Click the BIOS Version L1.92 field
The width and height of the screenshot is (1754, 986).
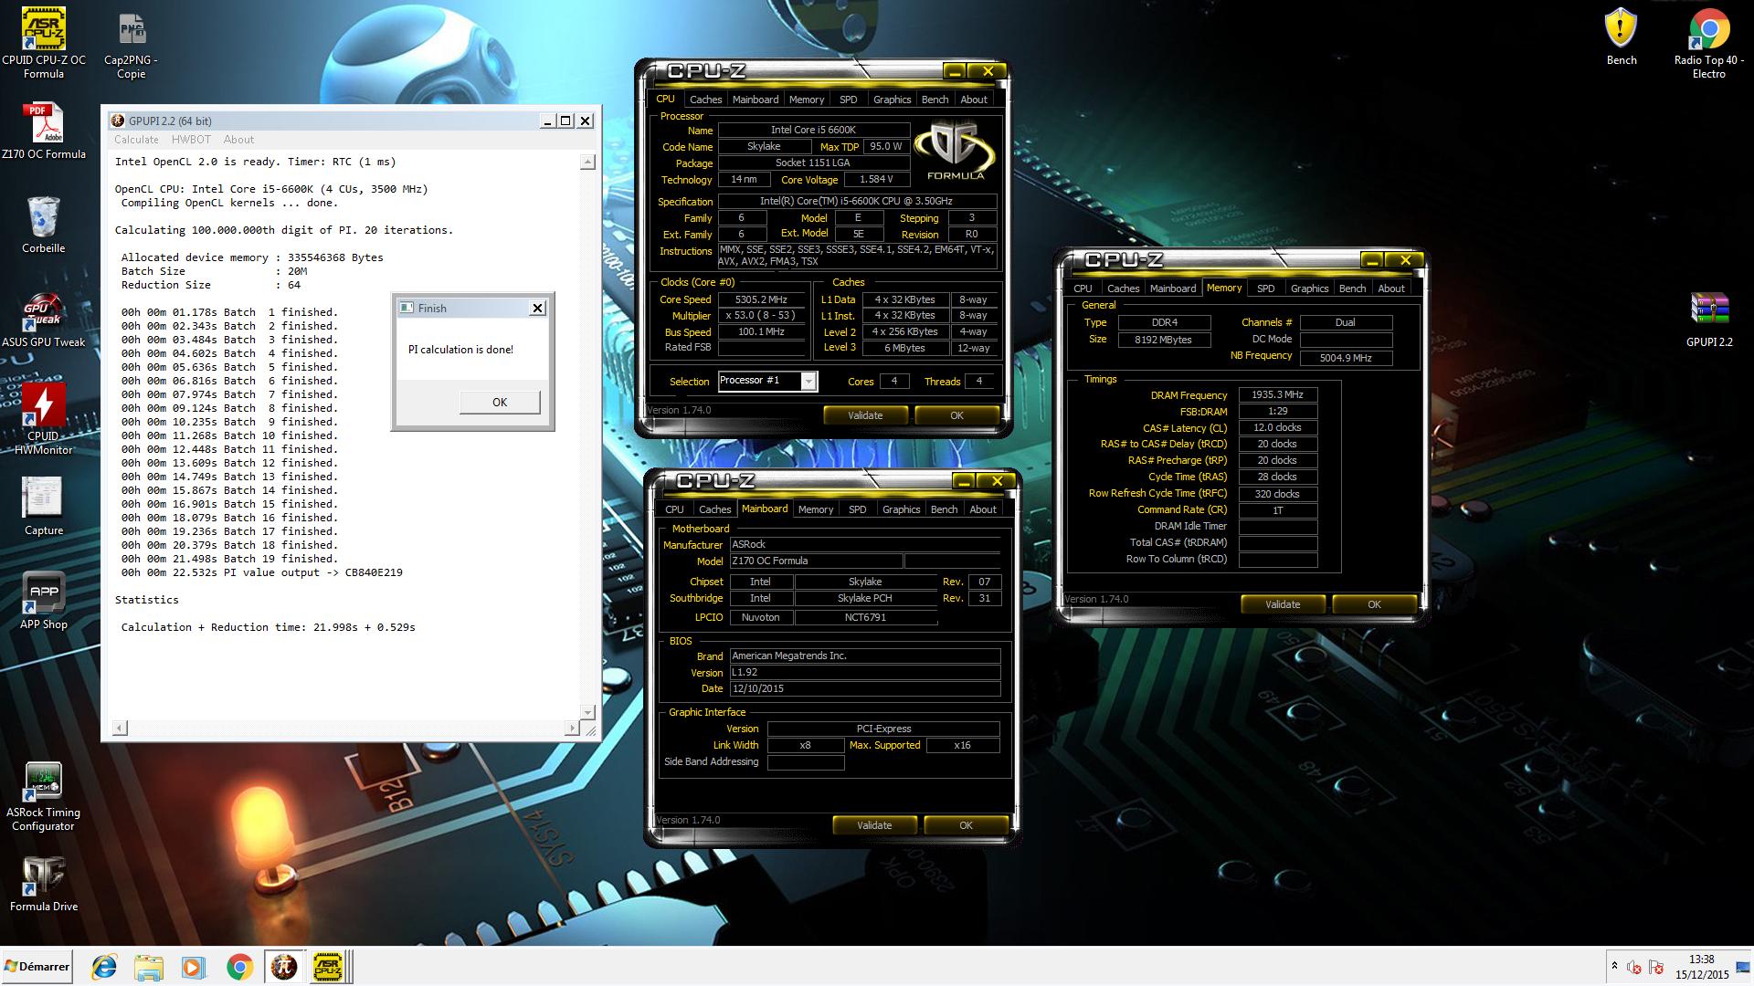pos(865,672)
